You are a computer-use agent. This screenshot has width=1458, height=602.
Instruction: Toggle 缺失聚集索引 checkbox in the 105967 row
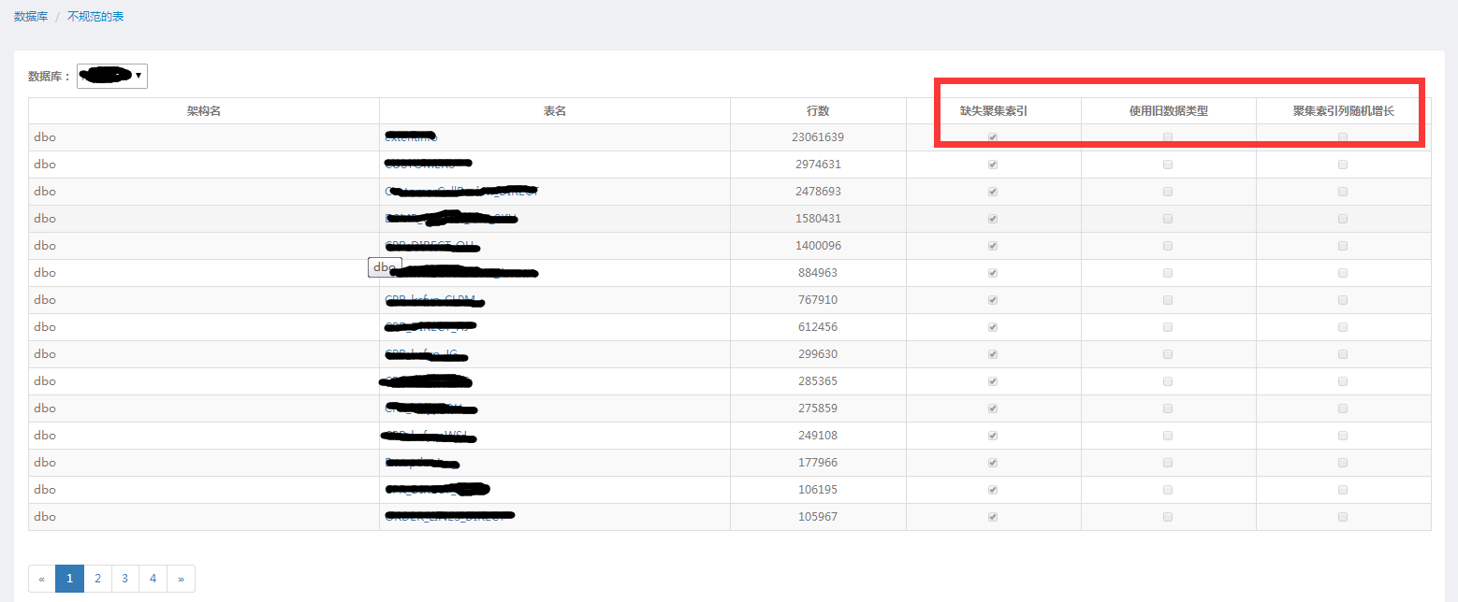tap(993, 517)
